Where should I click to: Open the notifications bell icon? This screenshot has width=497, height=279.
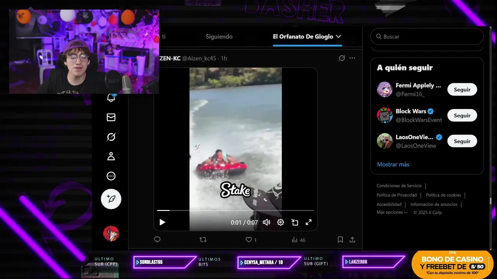(x=111, y=98)
